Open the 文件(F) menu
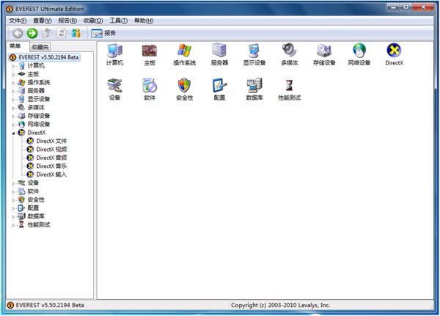Viewport: 440px width, 316px height. 18,21
